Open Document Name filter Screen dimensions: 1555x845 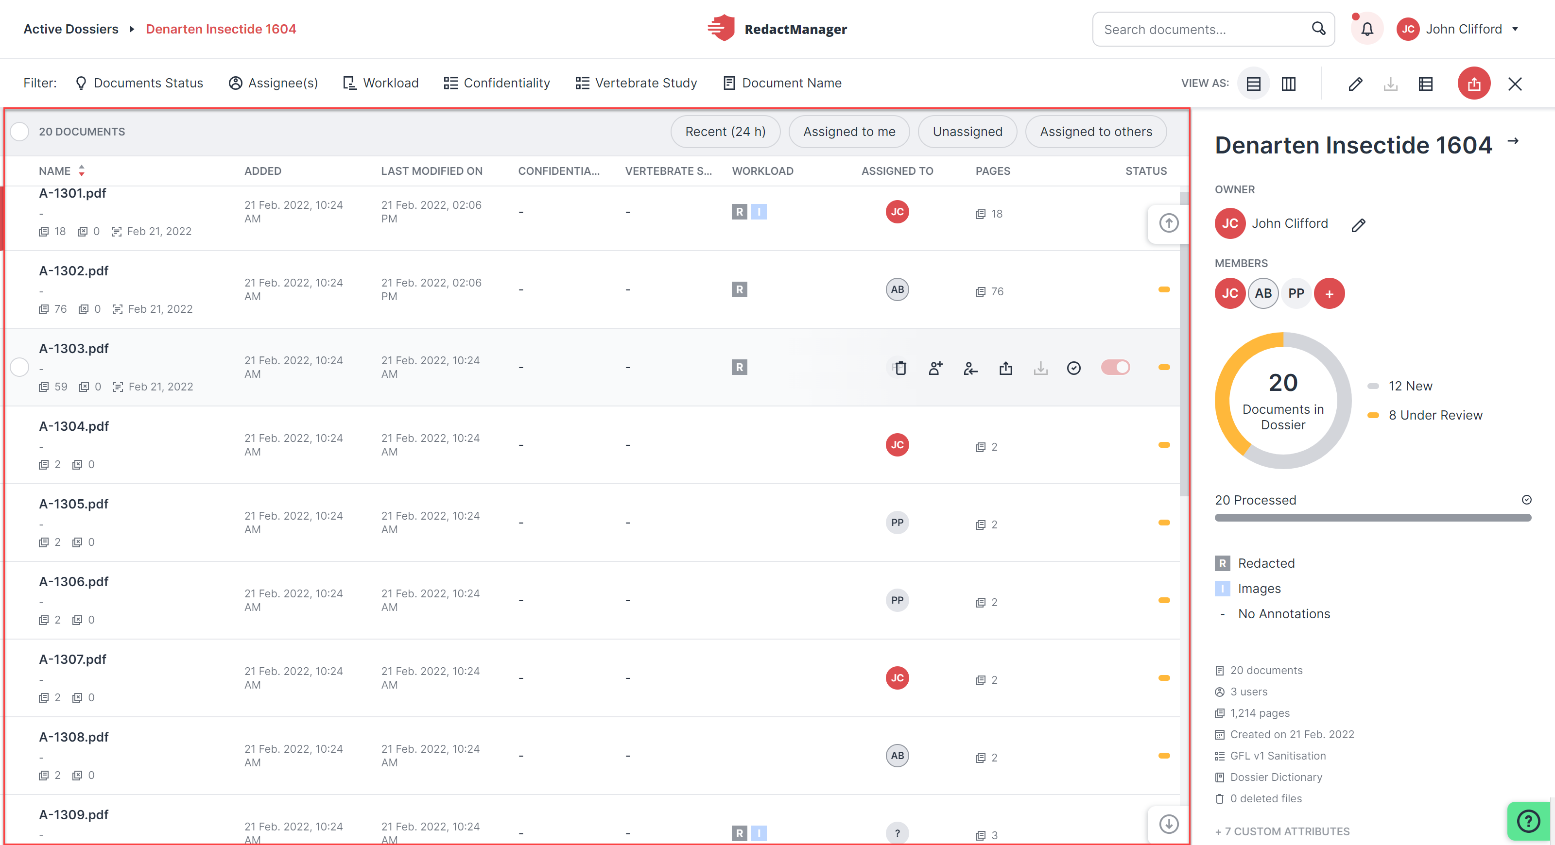[x=782, y=83]
